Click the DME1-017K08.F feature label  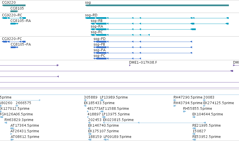143,62
